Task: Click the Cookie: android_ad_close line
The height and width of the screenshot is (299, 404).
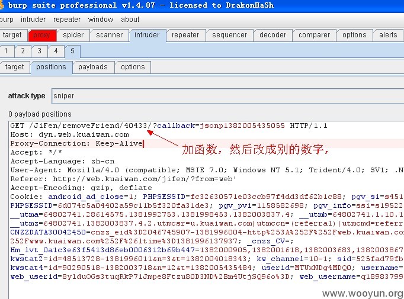Action: (x=207, y=197)
